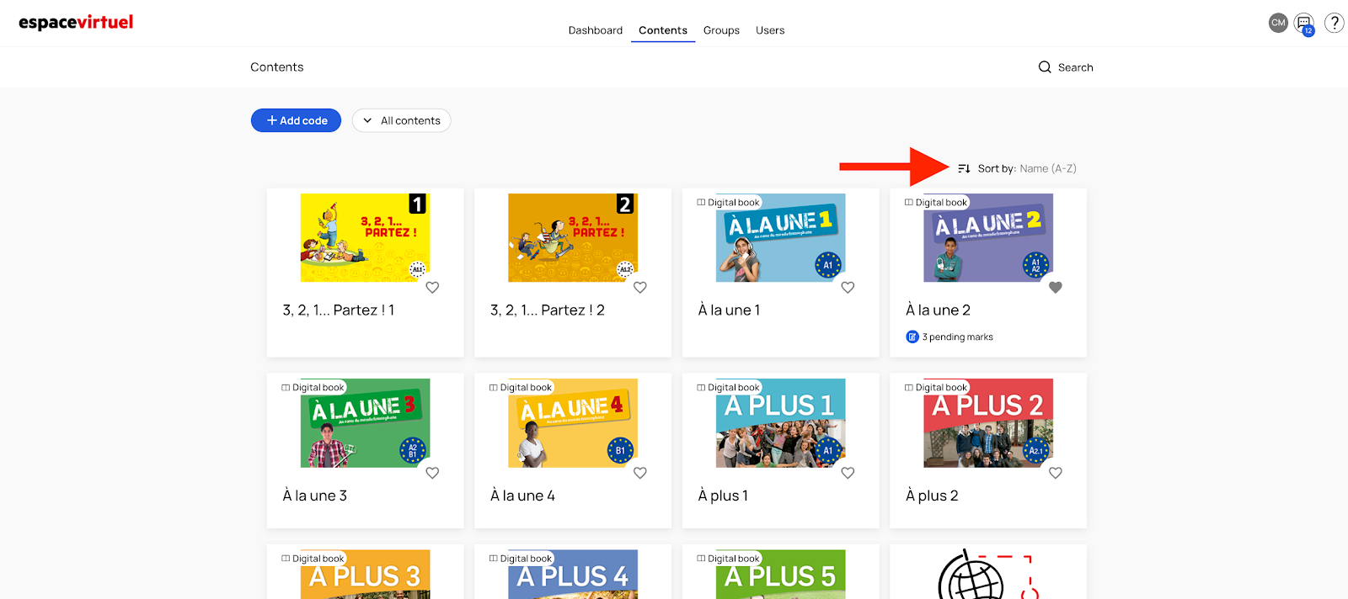This screenshot has height=599, width=1348.
Task: Open the Users tab
Action: pyautogui.click(x=770, y=30)
